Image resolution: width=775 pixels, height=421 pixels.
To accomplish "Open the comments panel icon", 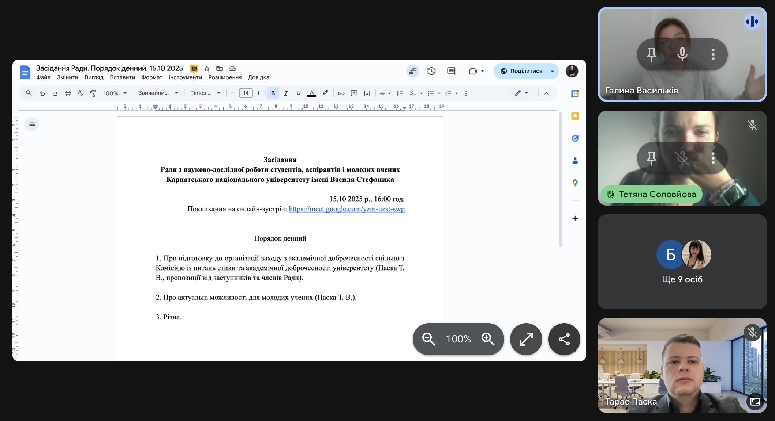I will coord(451,71).
